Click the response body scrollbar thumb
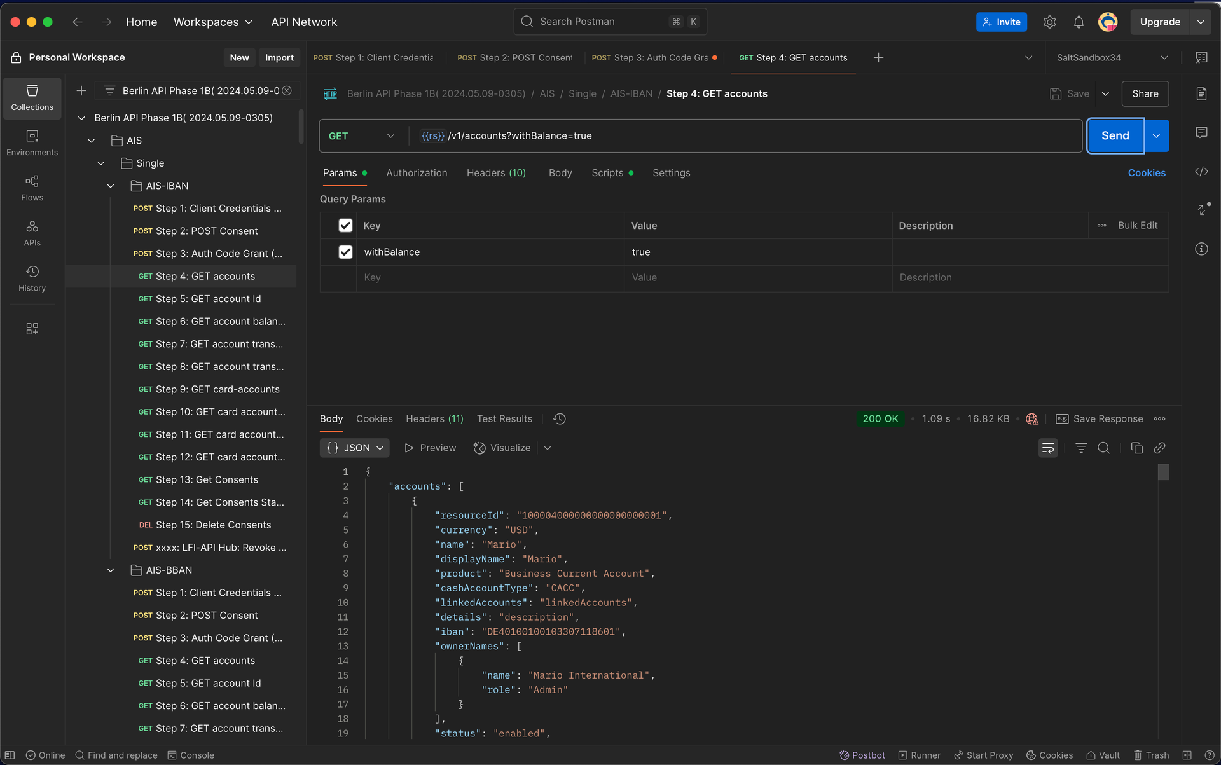This screenshot has width=1221, height=765. pos(1163,472)
